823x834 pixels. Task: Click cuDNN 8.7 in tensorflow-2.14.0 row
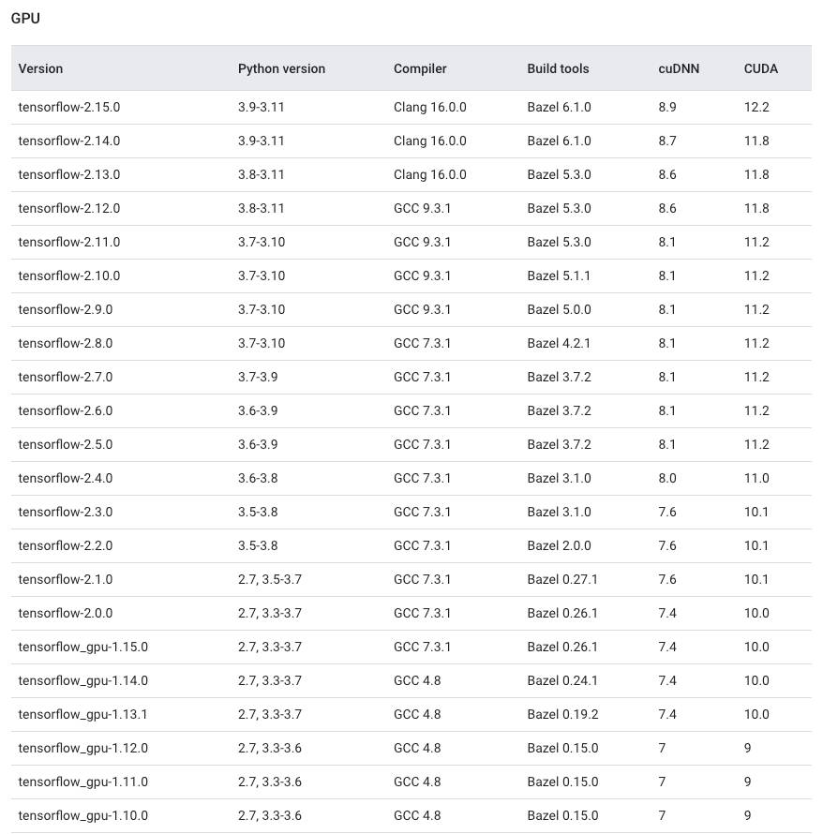tap(667, 141)
